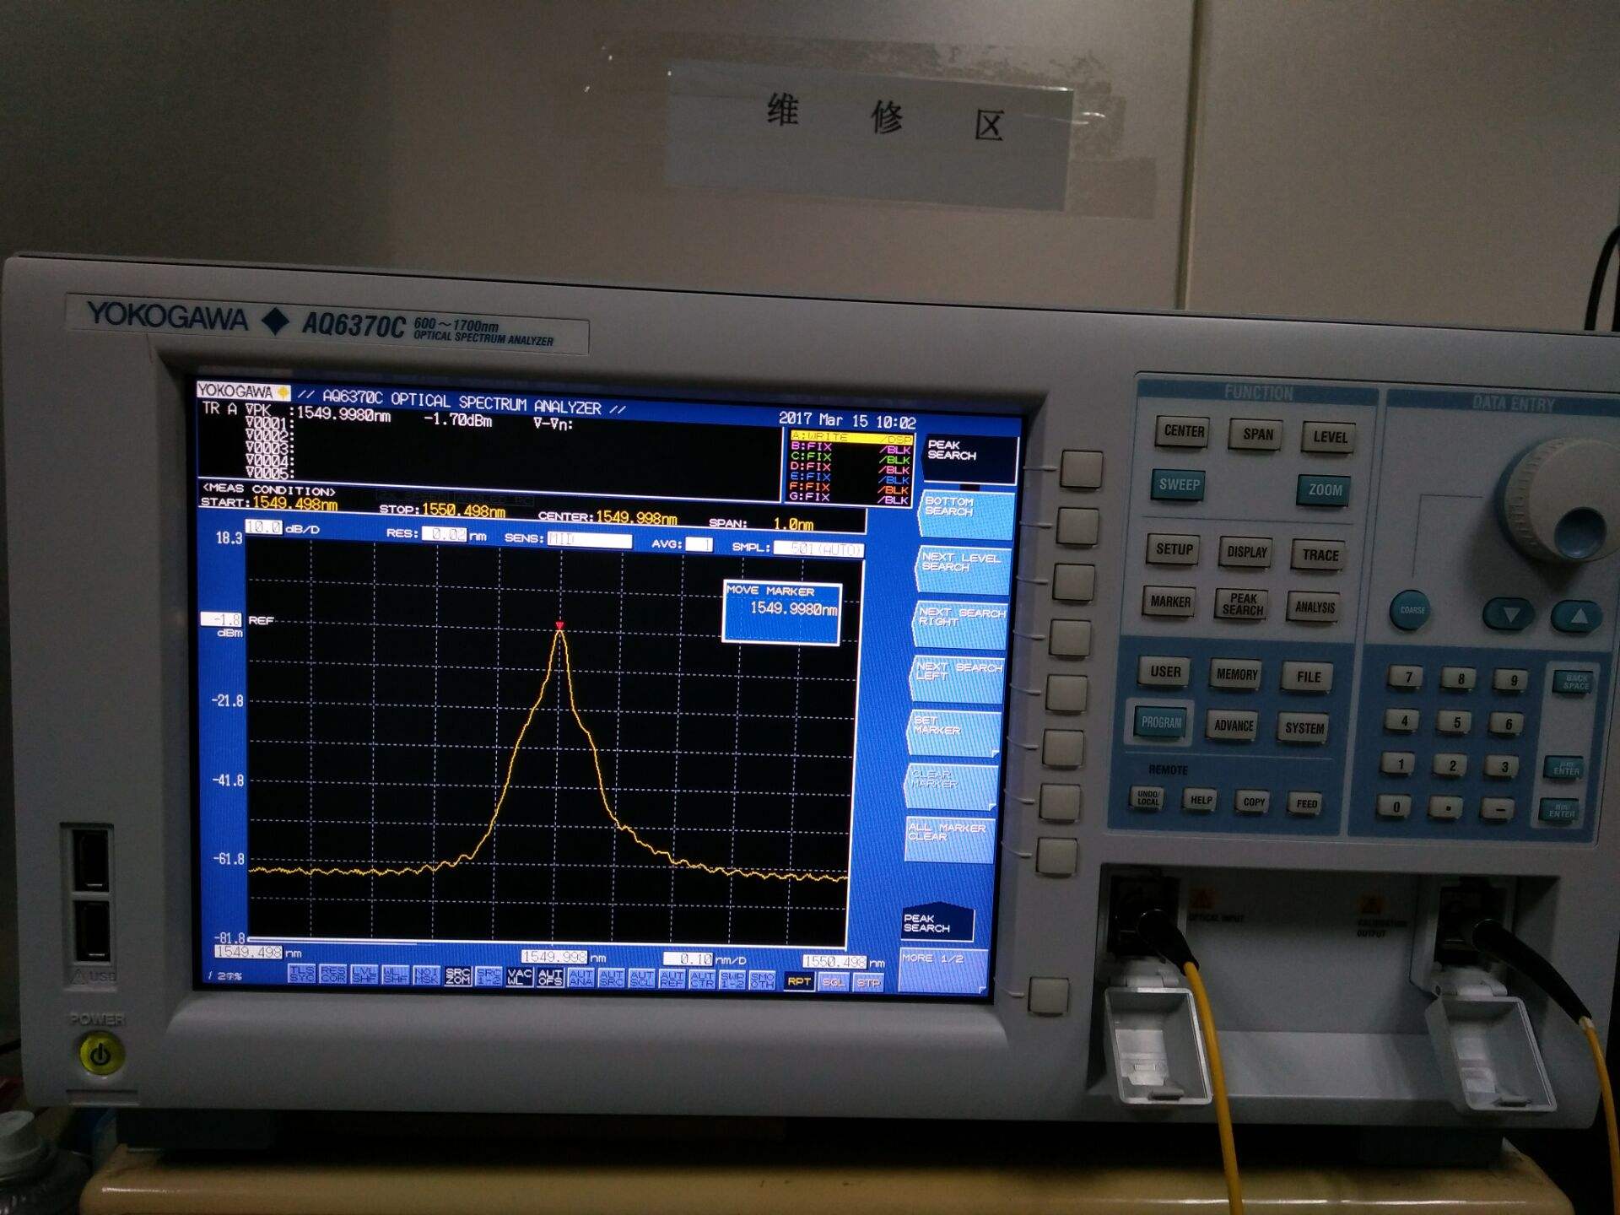Push the DISPLAY function key
The width and height of the screenshot is (1620, 1215).
click(x=1246, y=553)
